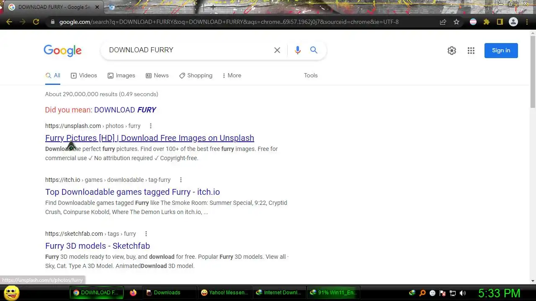Click the browser forward arrow

coord(23,22)
